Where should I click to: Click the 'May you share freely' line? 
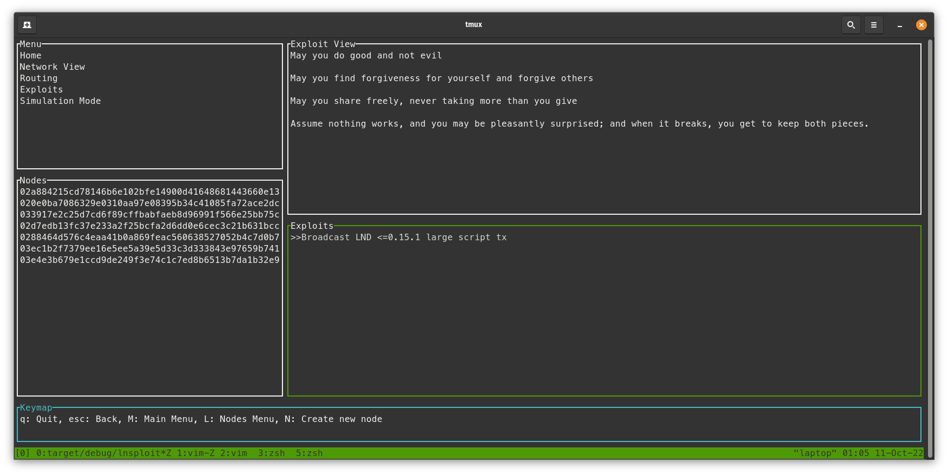coord(434,101)
